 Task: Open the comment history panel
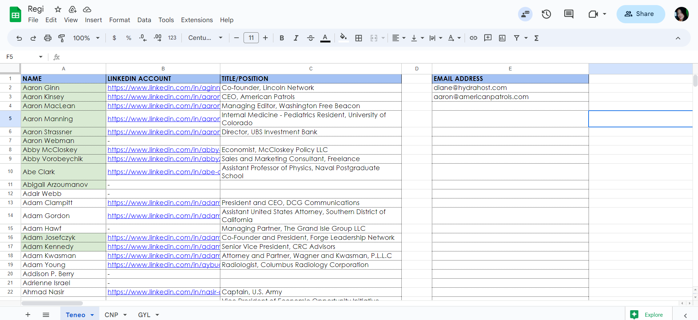tap(569, 14)
